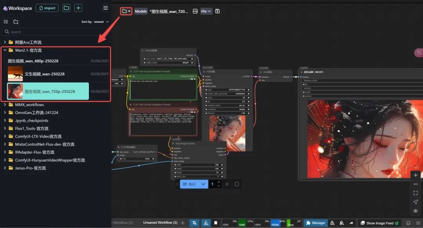This screenshot has width=423, height=228.
Task: Open the workspace folder button beside Import
Action: point(66,8)
